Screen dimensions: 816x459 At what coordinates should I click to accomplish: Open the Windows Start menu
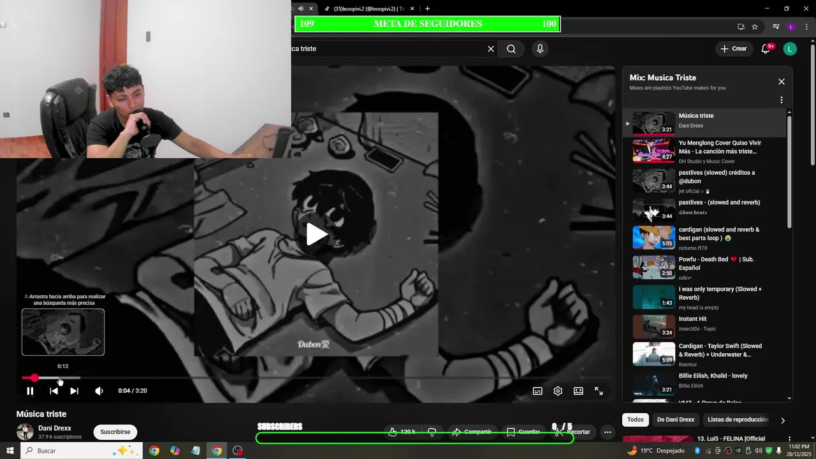(x=10, y=451)
